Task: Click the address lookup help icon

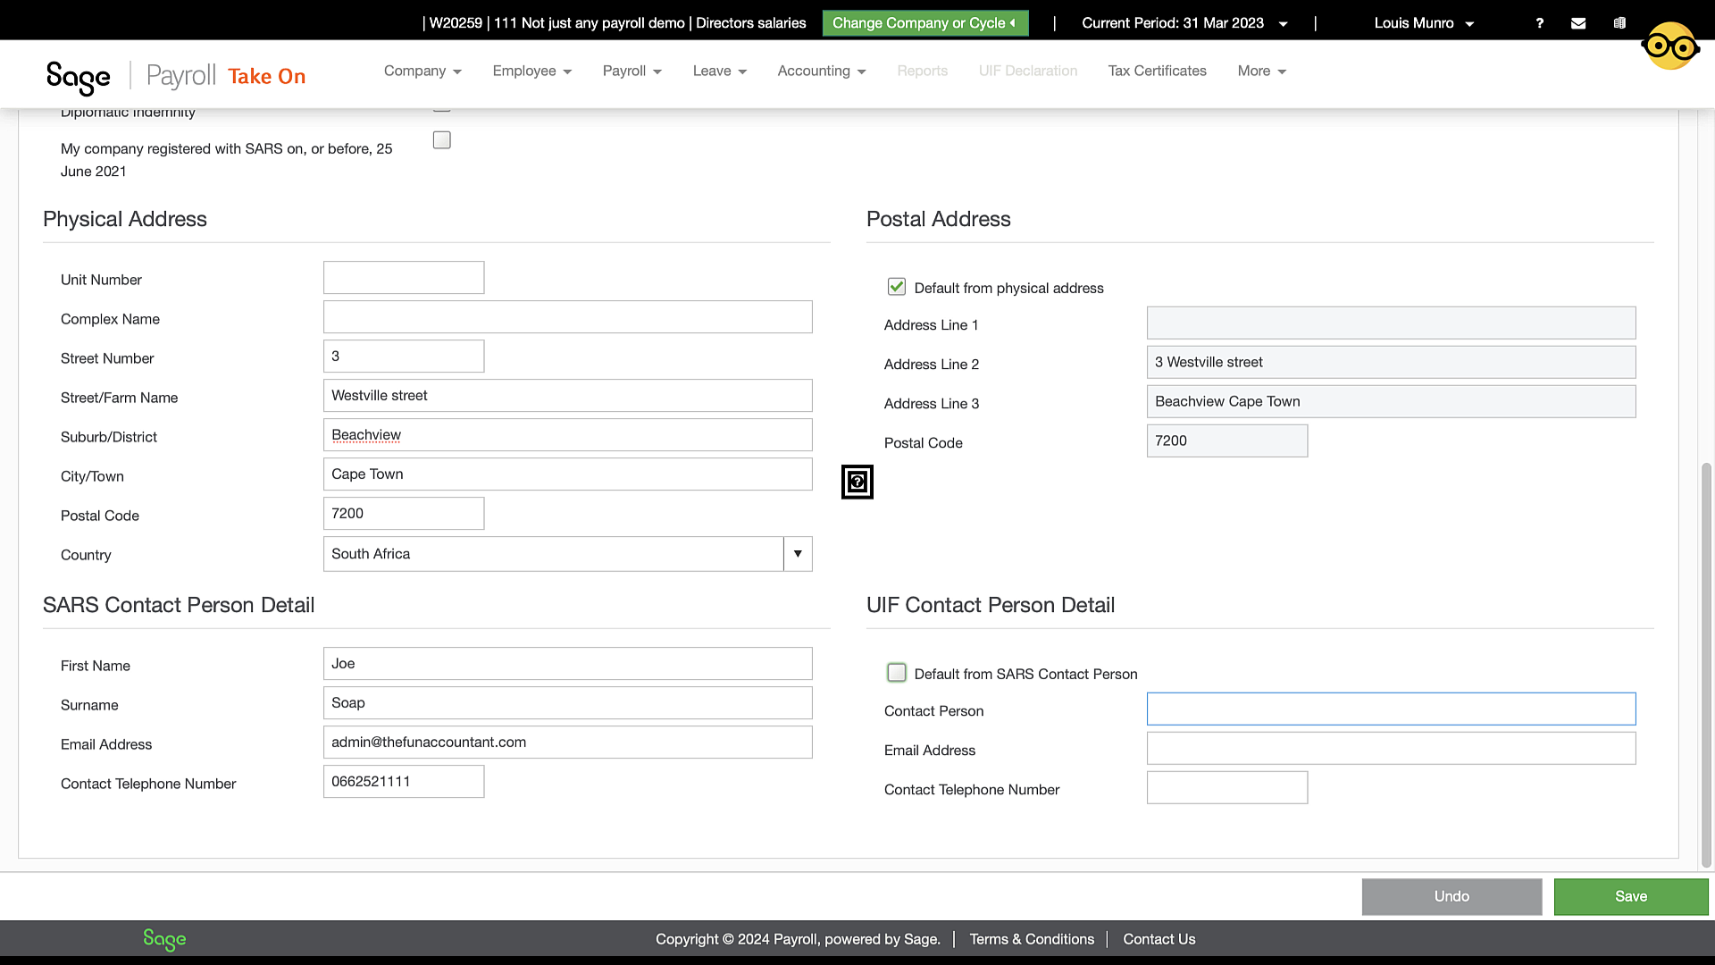Action: [x=857, y=482]
